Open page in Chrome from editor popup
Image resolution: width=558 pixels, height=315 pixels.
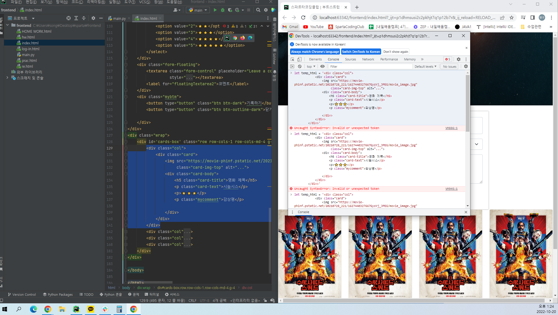[235, 38]
